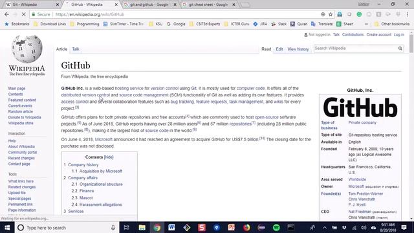Image resolution: width=414 pixels, height=233 pixels.
Task: Open the Tom Preston-Werner founder link
Action: coord(365,194)
